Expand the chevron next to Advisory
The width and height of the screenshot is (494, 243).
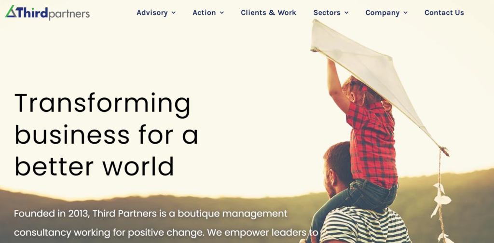coord(174,13)
